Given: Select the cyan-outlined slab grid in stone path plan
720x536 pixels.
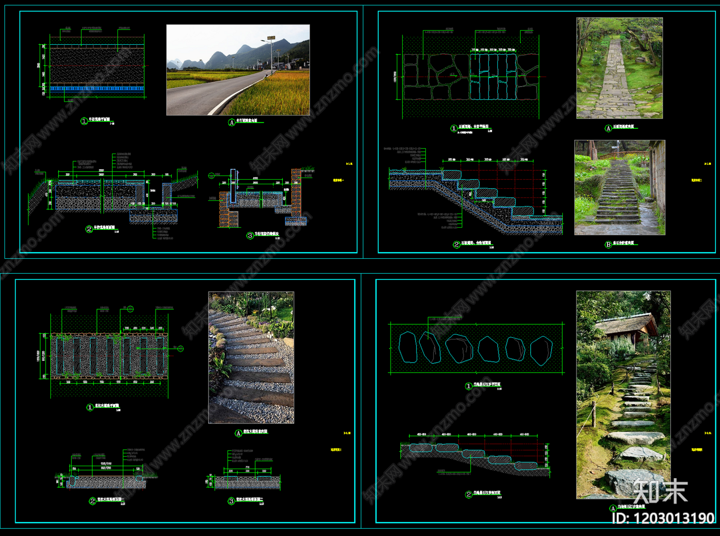Looking at the screenshot, I should [x=492, y=77].
